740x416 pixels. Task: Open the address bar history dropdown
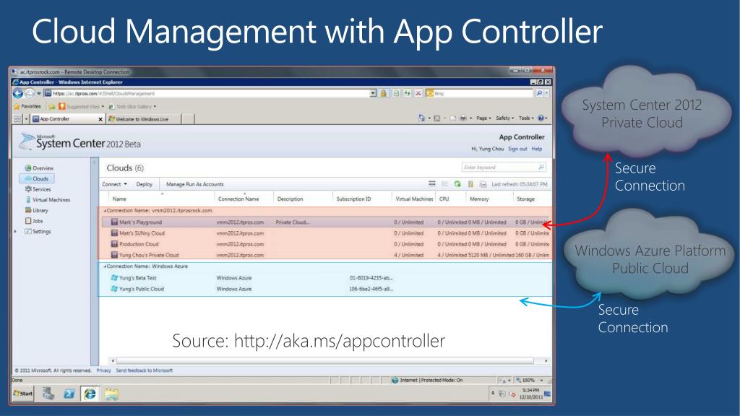[373, 93]
